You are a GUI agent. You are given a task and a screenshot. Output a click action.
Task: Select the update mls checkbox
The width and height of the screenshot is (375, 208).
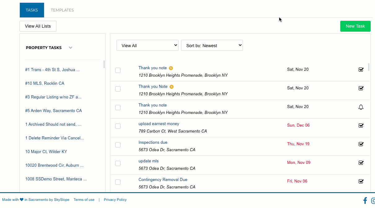118,164
